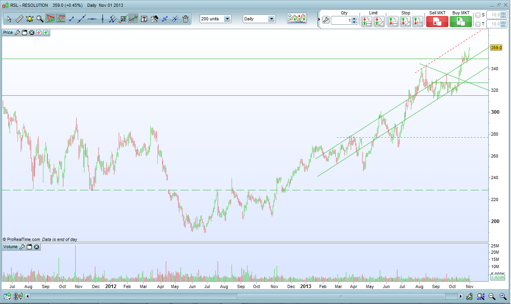Click the price alert bell icon

pos(29,19)
